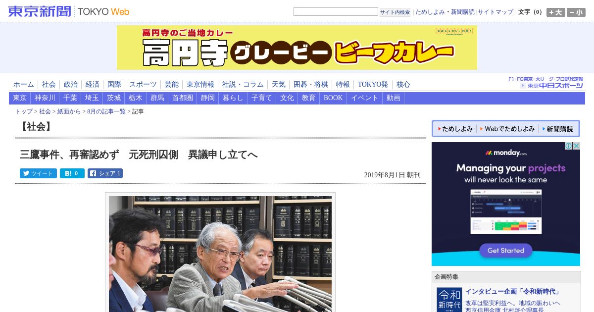Screen dimensions: 594x312
Task: Click トップ in the breadcrumb
Action: point(24,111)
